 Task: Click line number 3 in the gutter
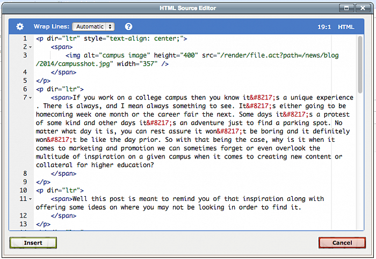25,55
